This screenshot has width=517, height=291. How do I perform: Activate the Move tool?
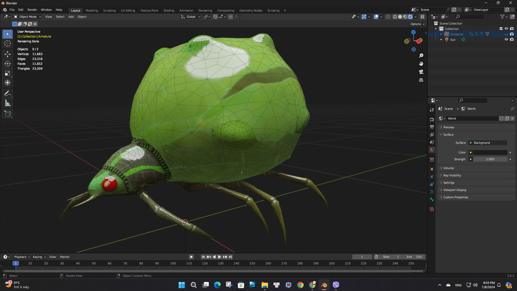click(x=8, y=54)
